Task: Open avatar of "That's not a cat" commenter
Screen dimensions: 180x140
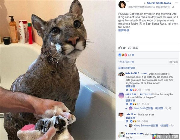Action: [121, 114]
